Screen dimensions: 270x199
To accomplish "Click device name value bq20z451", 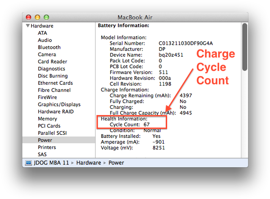I will tap(171, 55).
